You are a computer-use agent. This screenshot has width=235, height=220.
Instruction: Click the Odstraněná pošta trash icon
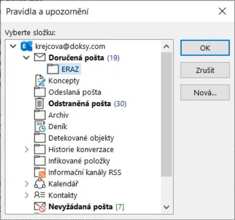pos(40,104)
